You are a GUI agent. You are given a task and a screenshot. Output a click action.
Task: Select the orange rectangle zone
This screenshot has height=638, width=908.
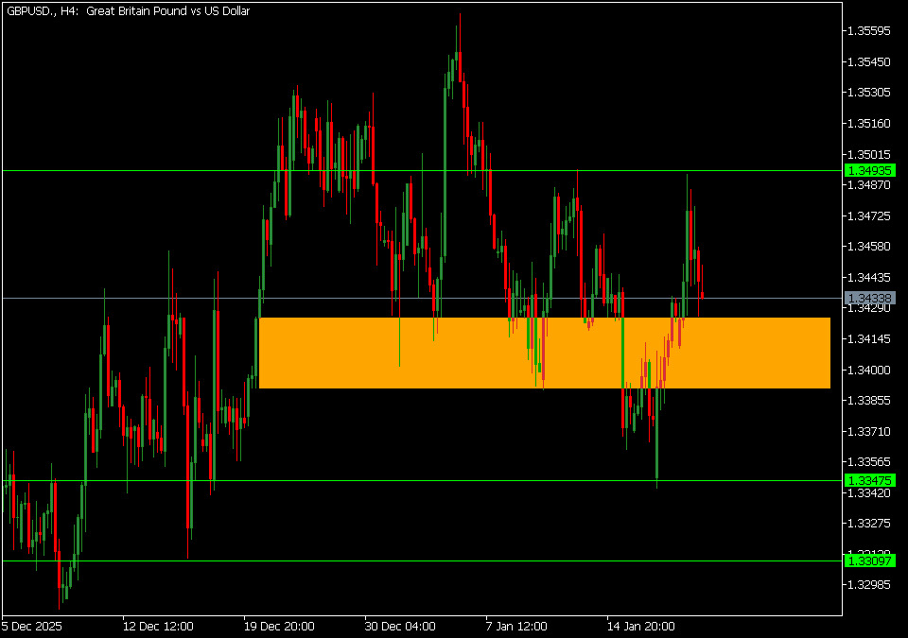pyautogui.click(x=544, y=353)
